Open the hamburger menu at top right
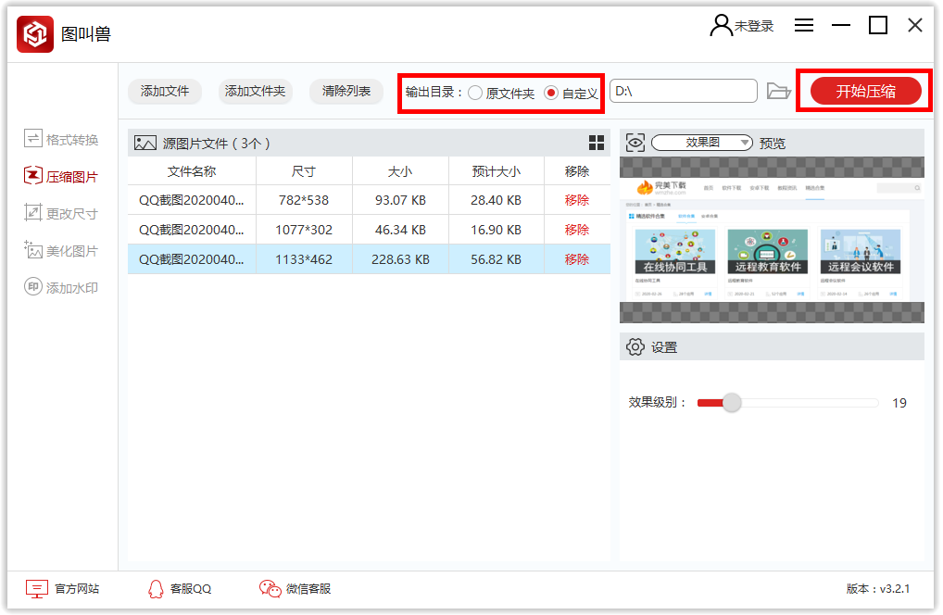Image resolution: width=943 pixels, height=615 pixels. click(x=803, y=25)
